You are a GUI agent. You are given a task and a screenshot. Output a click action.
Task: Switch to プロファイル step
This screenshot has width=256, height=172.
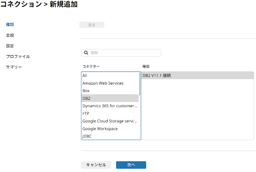tap(18, 57)
